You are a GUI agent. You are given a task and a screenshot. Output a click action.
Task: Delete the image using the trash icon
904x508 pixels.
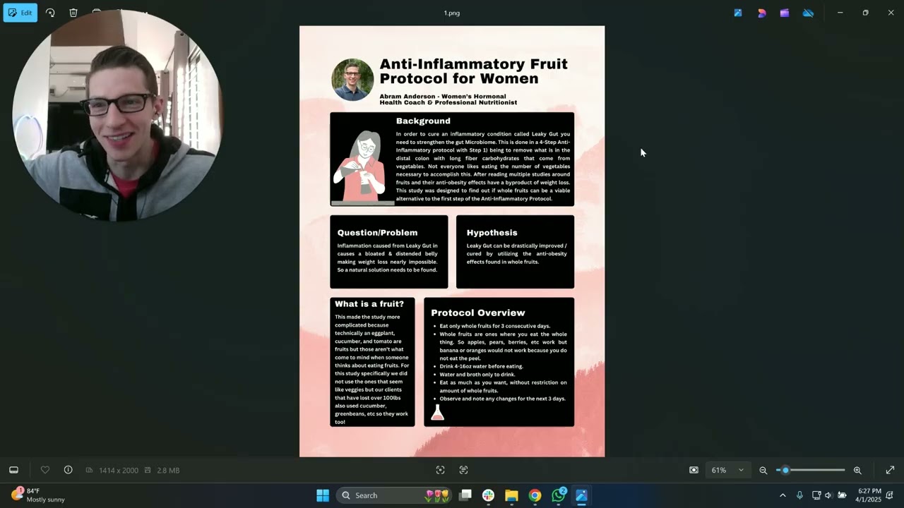tap(73, 13)
